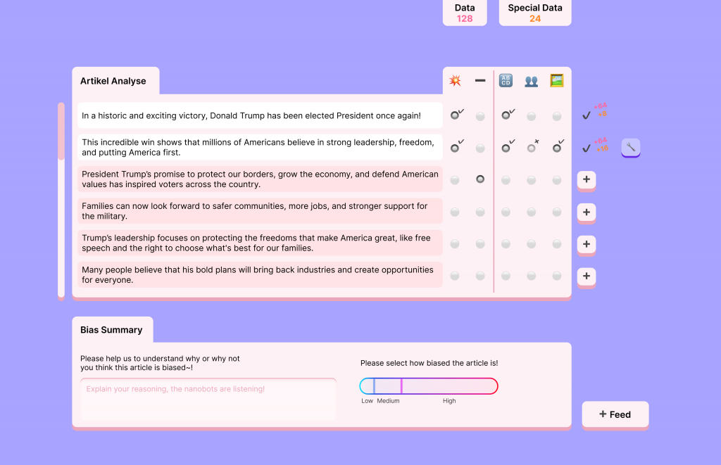The height and width of the screenshot is (465, 721).
Task: Select the dash radio for 'Families can now' row
Action: (x=480, y=212)
